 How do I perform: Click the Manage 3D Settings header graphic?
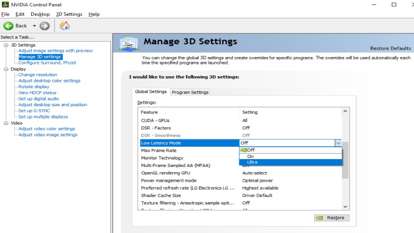(129, 43)
